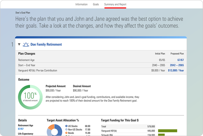Click the Non-US Stocks legend marker

(x=66, y=129)
